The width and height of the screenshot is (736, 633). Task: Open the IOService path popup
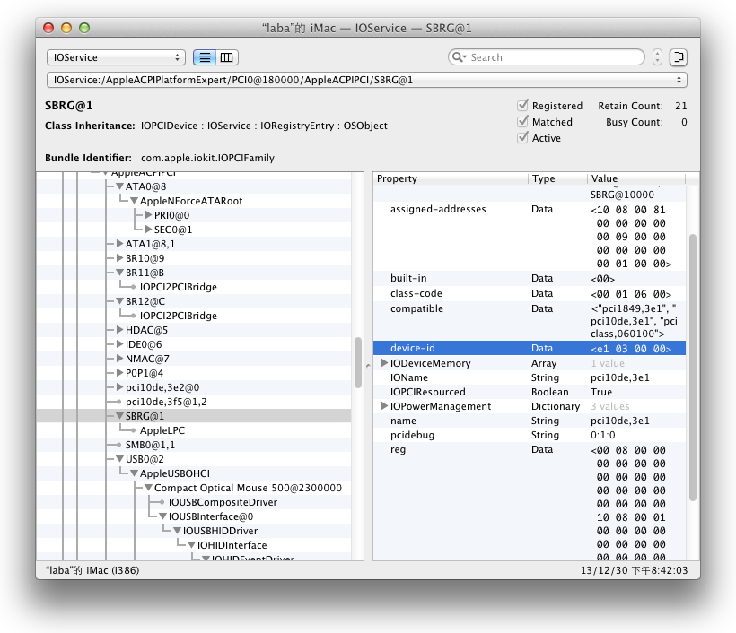point(366,80)
